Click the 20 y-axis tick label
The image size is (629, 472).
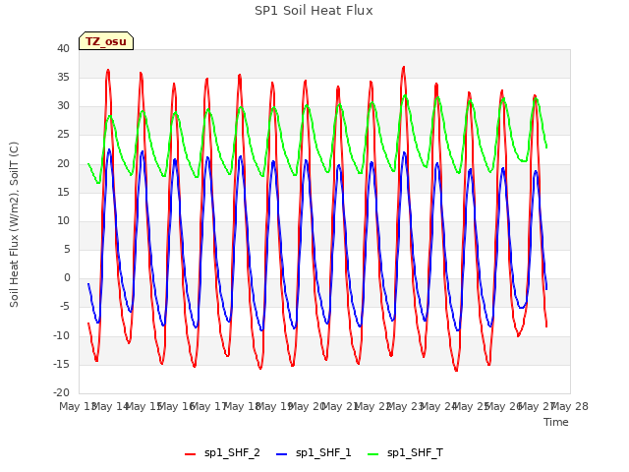click(x=63, y=163)
